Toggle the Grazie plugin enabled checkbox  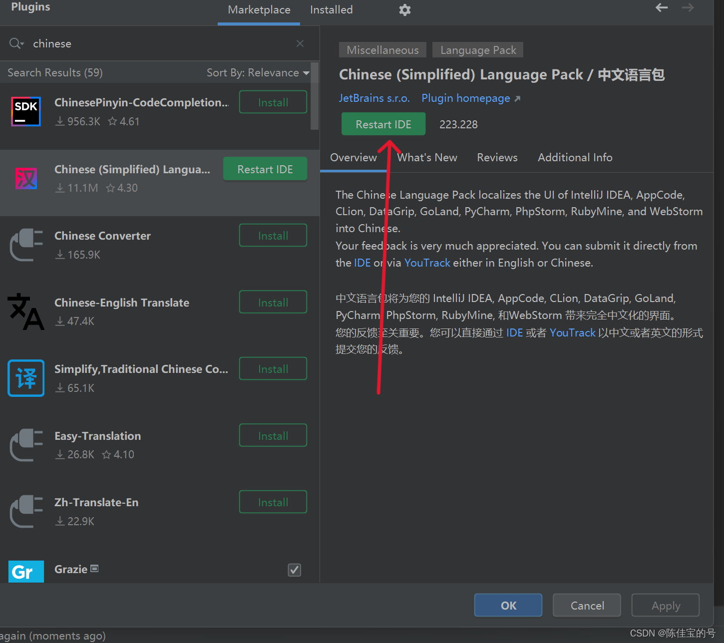295,570
